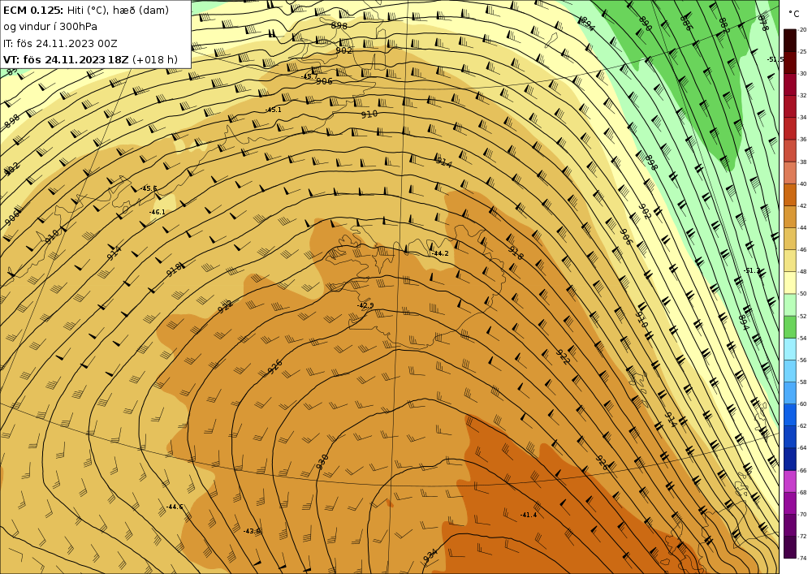Pick the red legend swatch between -32 and -34
The width and height of the screenshot is (812, 574).
pyautogui.click(x=790, y=106)
